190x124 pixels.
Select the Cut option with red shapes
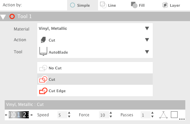[95, 79]
